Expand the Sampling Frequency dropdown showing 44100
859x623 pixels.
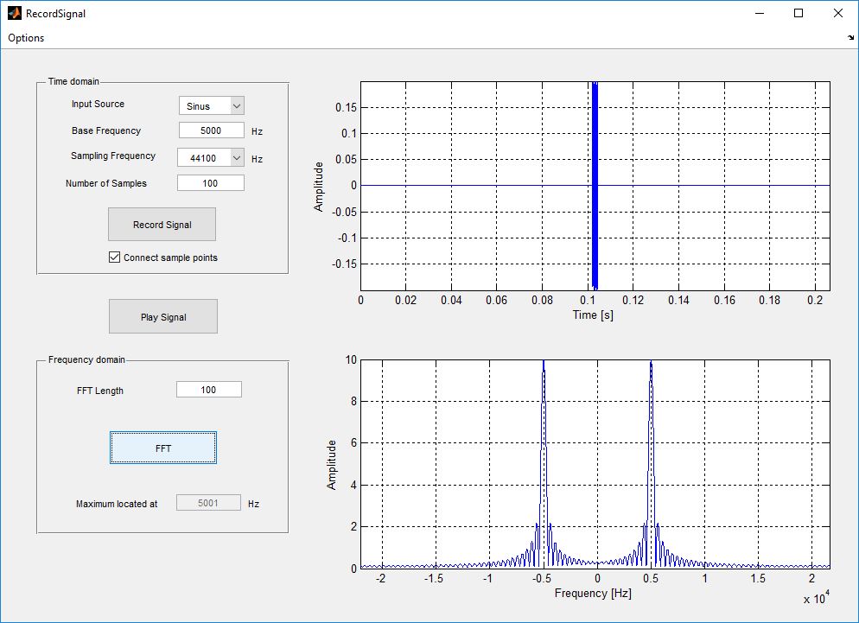pos(211,158)
